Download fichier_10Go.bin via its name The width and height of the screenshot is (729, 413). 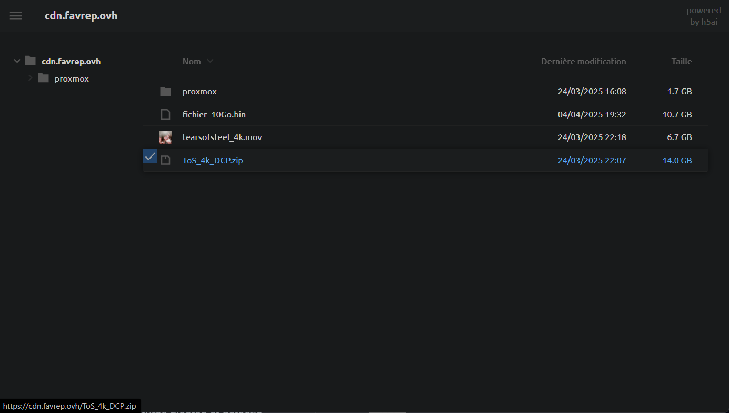pos(214,114)
